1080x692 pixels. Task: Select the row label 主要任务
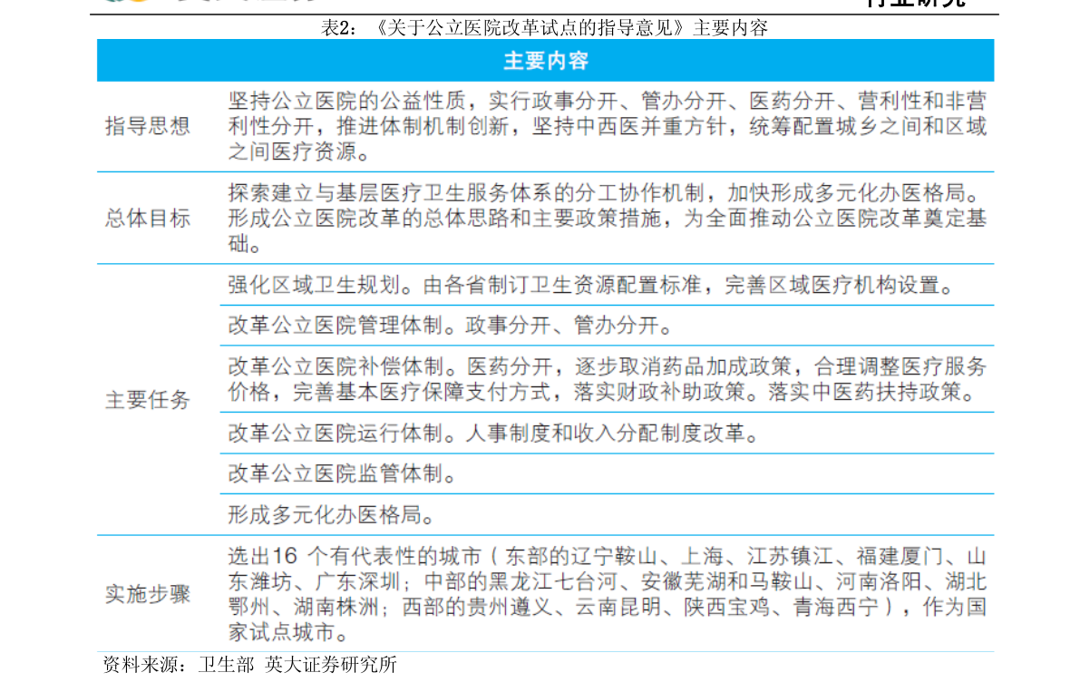[x=148, y=399]
